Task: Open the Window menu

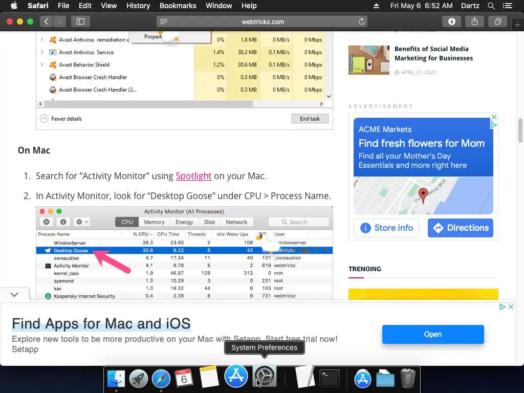Action: [x=219, y=6]
